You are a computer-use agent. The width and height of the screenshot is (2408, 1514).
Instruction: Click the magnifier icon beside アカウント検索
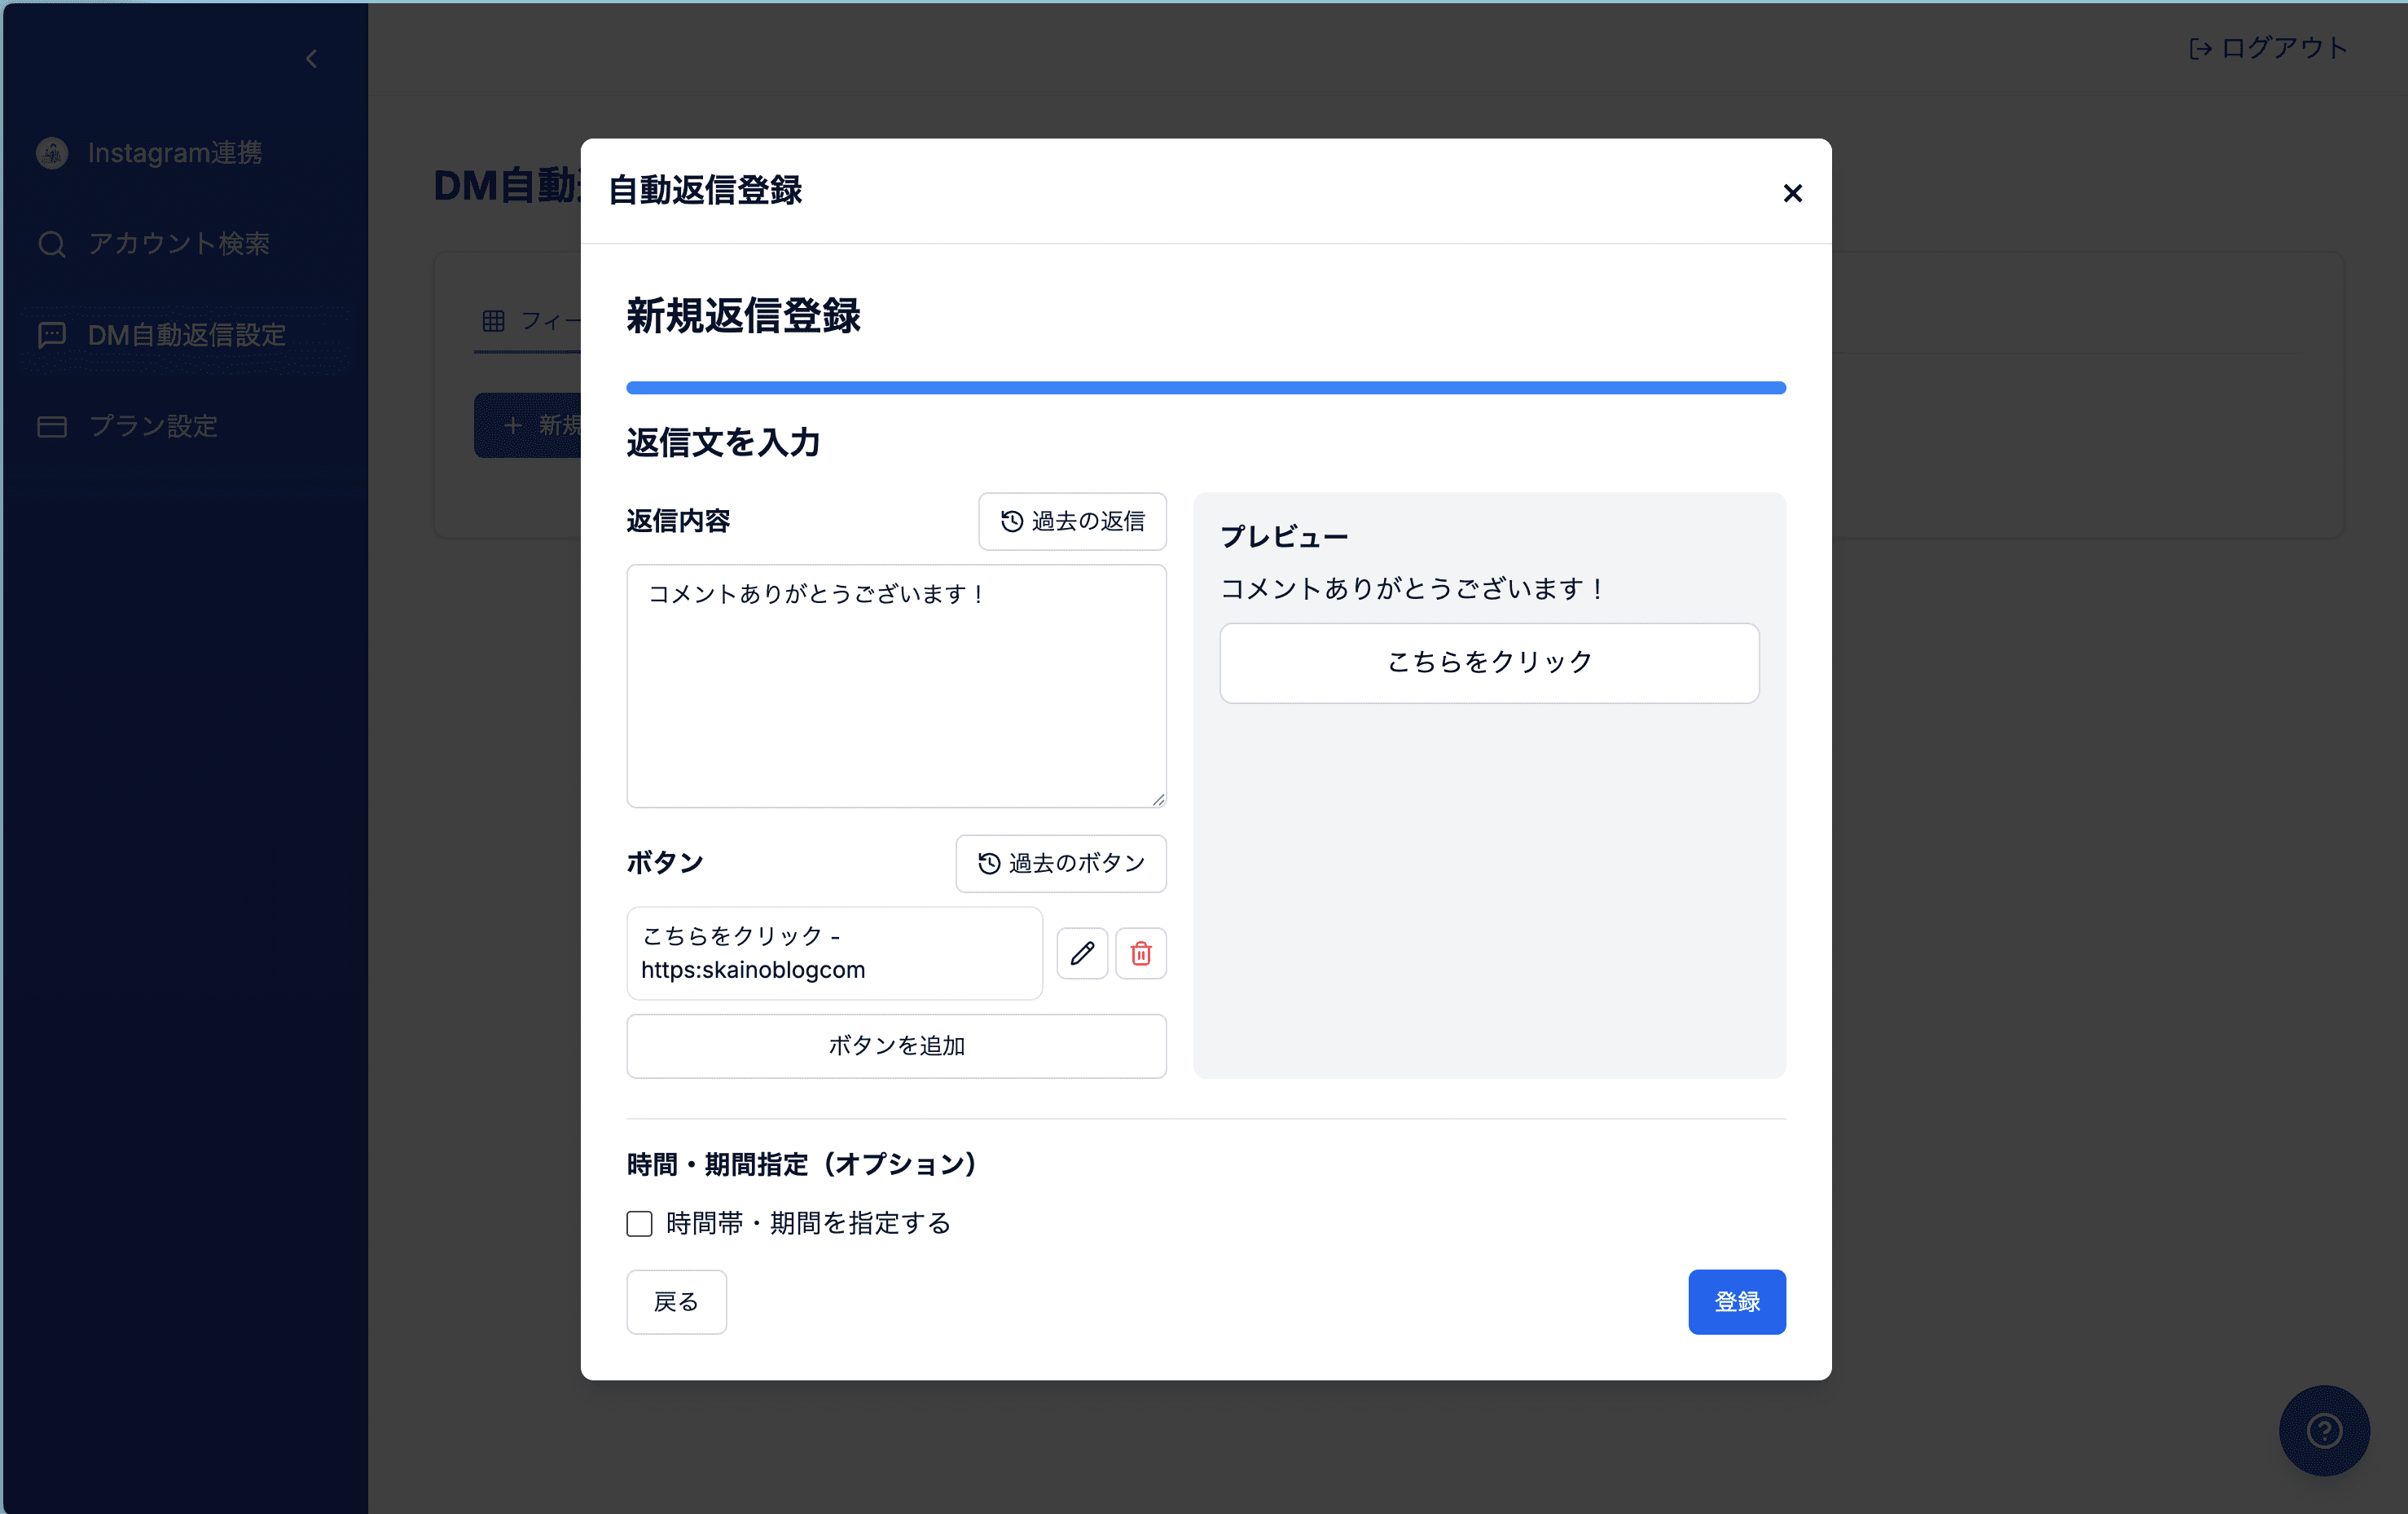tap(52, 243)
